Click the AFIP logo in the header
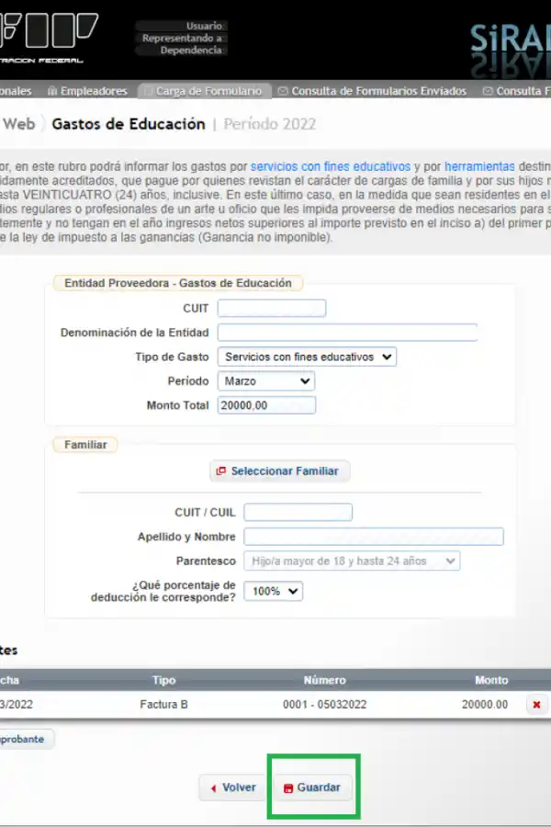Viewport: 551px width, 827px height. (x=48, y=37)
